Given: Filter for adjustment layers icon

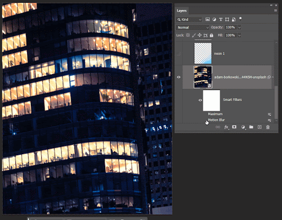Looking at the screenshot, I should pyautogui.click(x=214, y=19).
